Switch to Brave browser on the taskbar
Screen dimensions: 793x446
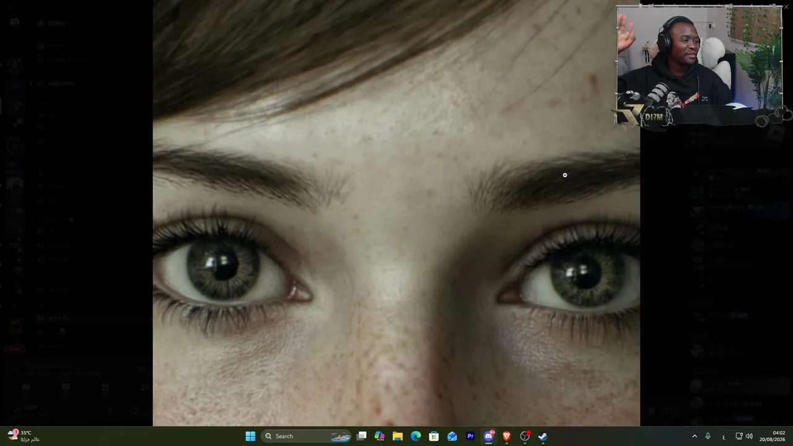[507, 436]
